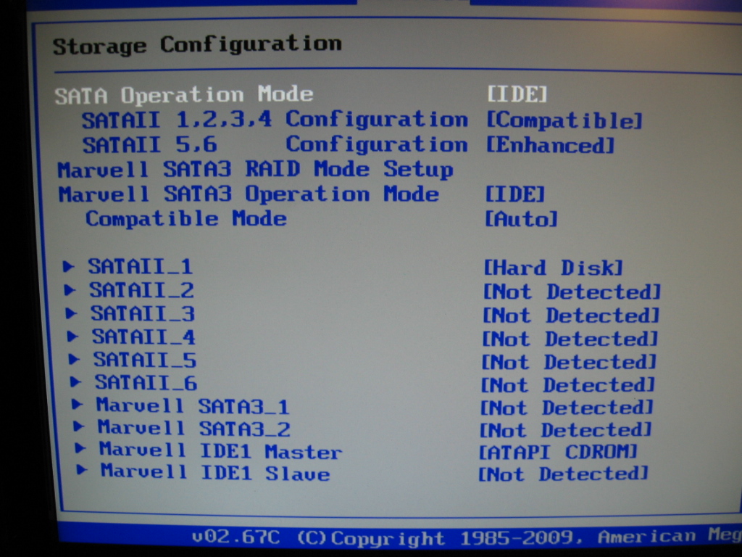Click the arrow beside Marvell IDE1 Master
Screen dimensions: 742x557
[81, 450]
